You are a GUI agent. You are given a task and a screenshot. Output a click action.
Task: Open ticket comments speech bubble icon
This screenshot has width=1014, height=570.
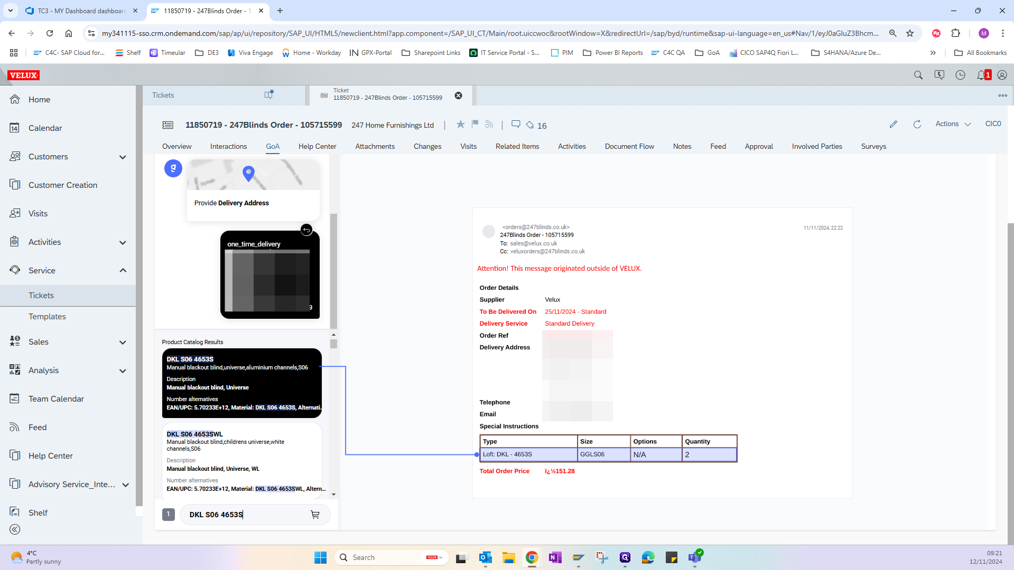[516, 124]
